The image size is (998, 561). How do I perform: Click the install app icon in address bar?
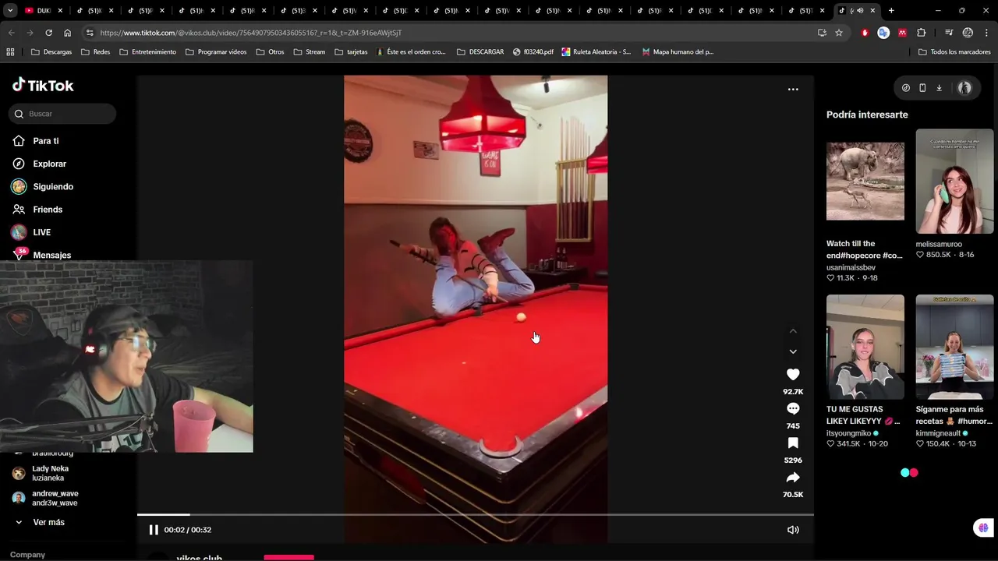822,33
